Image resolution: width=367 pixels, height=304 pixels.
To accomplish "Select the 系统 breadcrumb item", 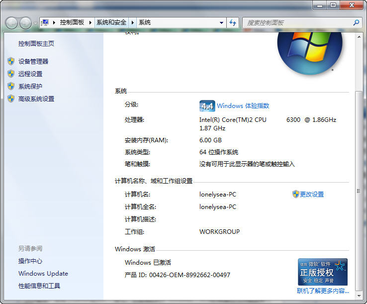I will [145, 22].
